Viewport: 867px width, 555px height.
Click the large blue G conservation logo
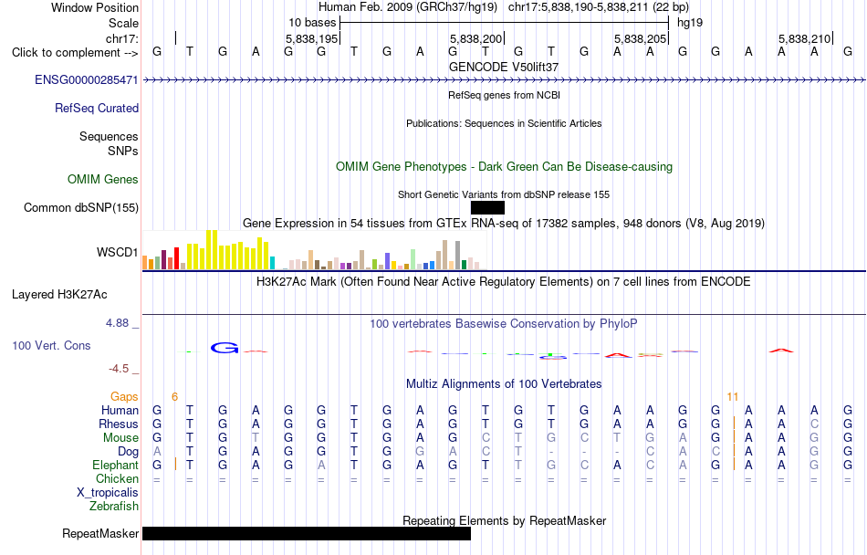[225, 348]
